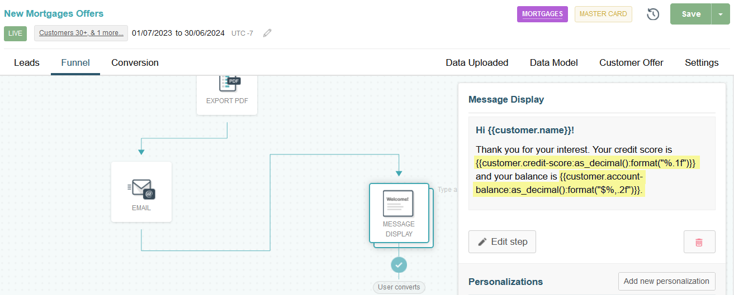Click the User converts checkmark circle
Viewport: 734px width, 295px height.
399,265
